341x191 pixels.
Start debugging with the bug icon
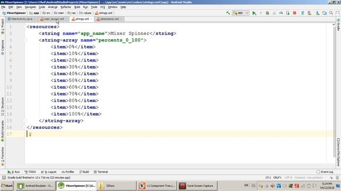pos(267,13)
